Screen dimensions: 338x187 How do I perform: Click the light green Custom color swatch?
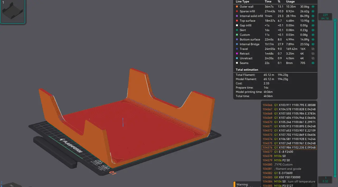click(237, 35)
